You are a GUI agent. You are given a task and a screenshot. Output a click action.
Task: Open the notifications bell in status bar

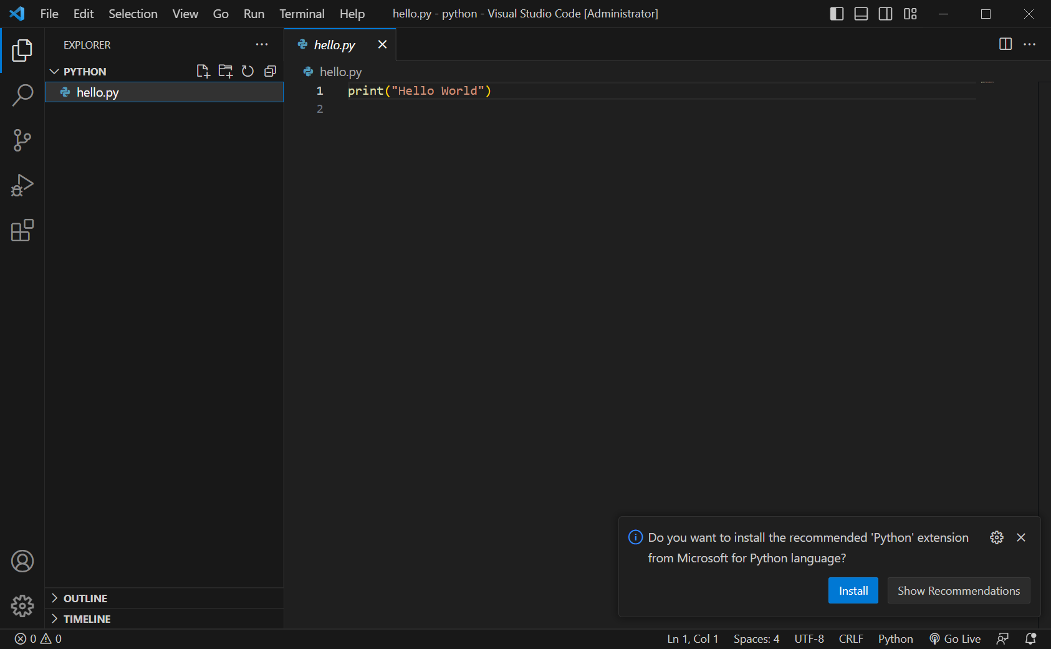click(x=1031, y=638)
